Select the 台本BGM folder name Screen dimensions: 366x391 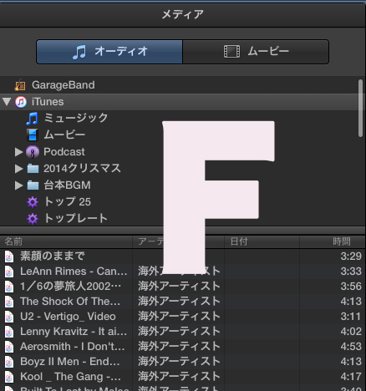point(67,185)
